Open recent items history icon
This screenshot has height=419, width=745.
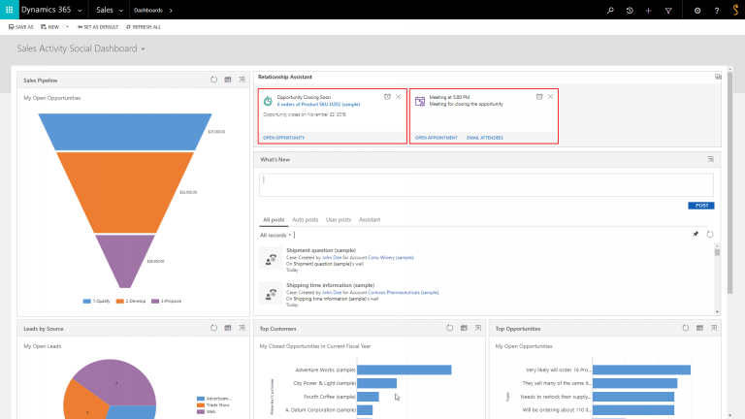[x=630, y=10]
